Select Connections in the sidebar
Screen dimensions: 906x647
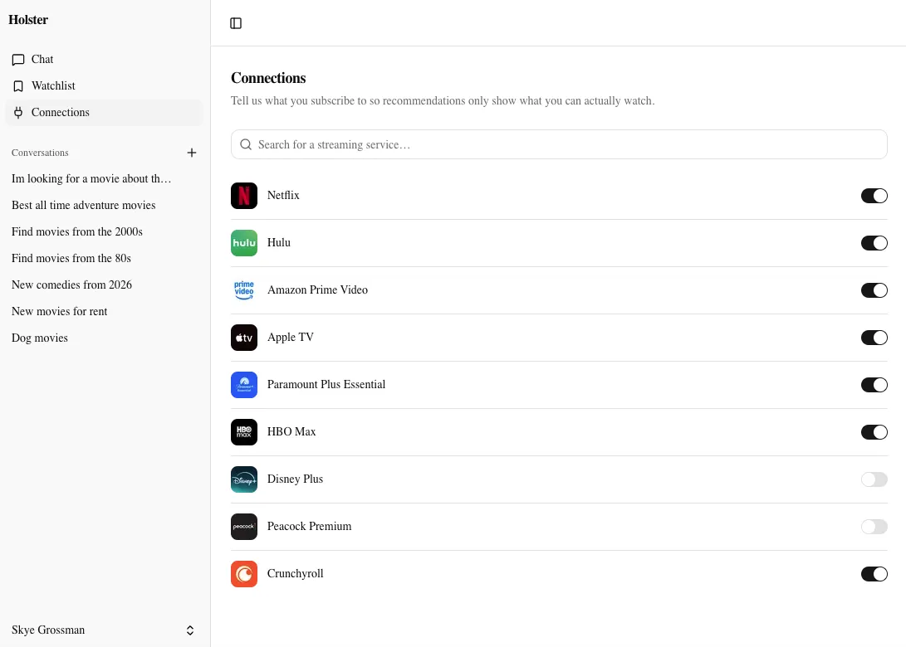point(104,113)
